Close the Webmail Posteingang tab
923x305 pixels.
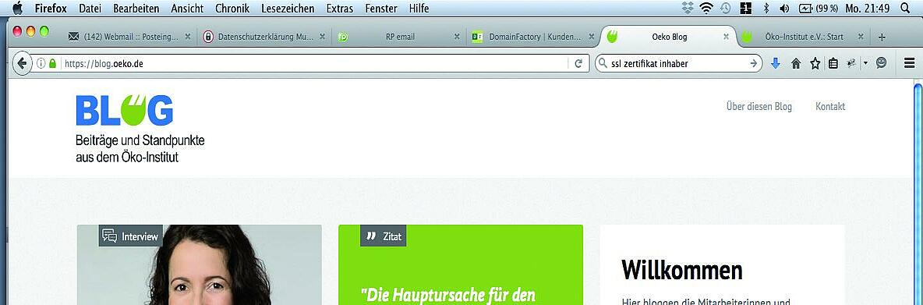187,37
